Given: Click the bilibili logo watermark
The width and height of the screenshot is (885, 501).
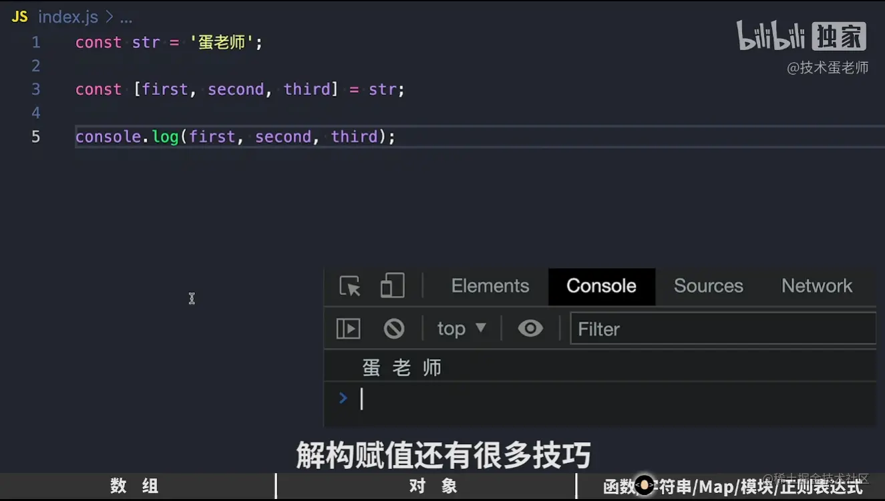Looking at the screenshot, I should tap(771, 35).
